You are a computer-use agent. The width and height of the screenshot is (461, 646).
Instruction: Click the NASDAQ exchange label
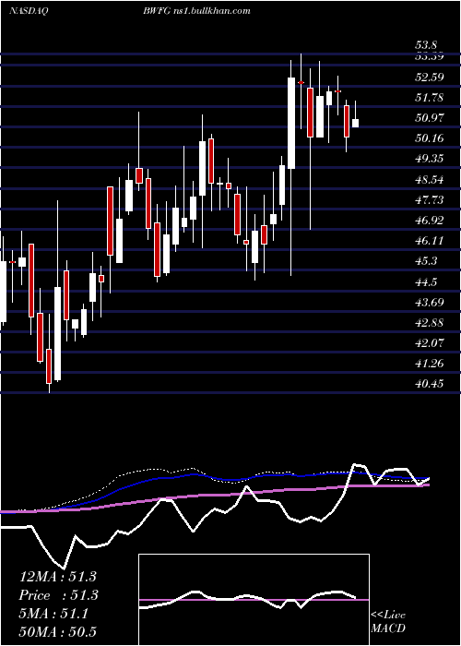click(29, 11)
